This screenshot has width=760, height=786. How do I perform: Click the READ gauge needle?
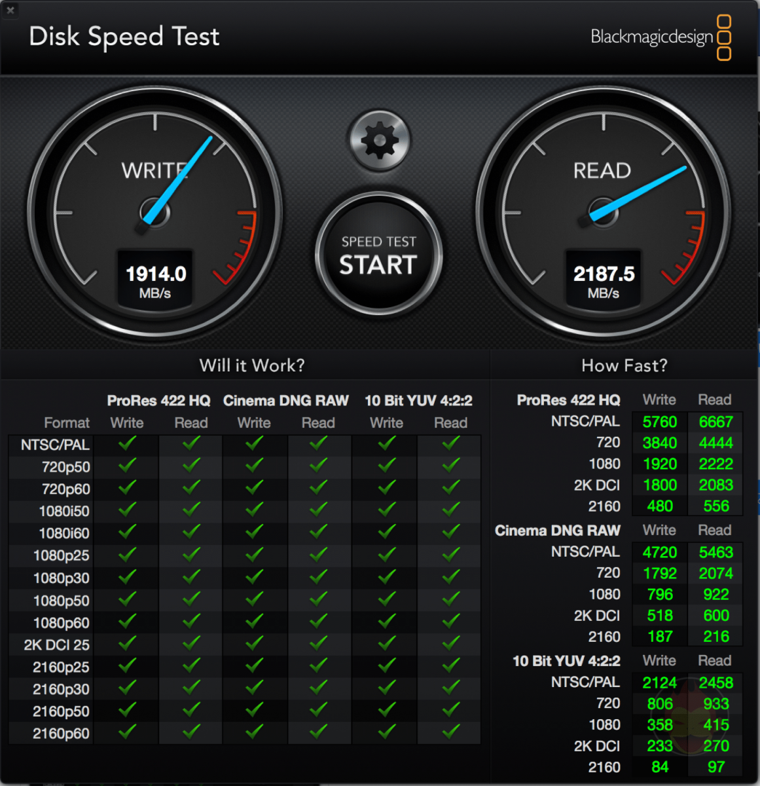pyautogui.click(x=642, y=190)
